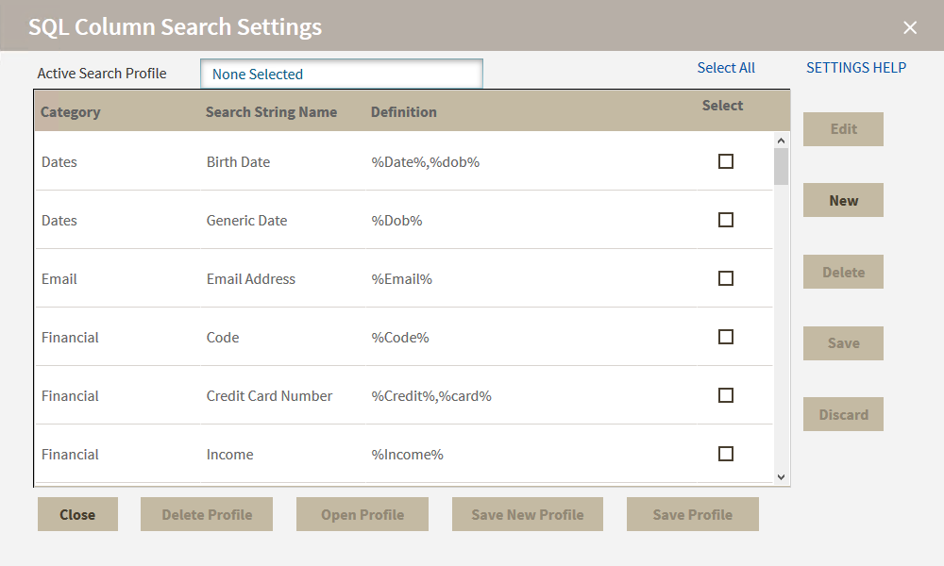This screenshot has height=566, width=944.
Task: Enable the Financial Code checkbox
Action: pyautogui.click(x=726, y=337)
